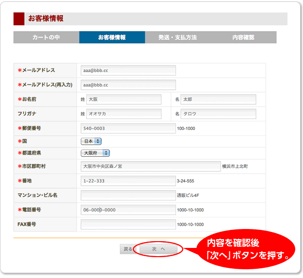303x278 pixels.
Task: Click the カートの中 step tab
Action: (x=46, y=37)
